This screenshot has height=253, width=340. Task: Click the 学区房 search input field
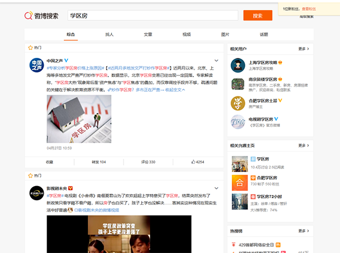pyautogui.click(x=153, y=15)
